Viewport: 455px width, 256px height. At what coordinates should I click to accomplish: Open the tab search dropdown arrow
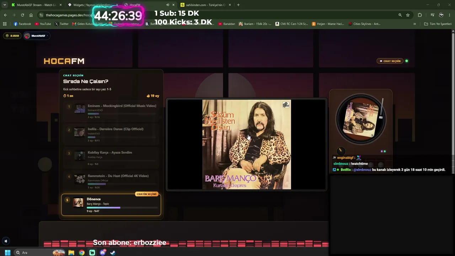point(5,5)
